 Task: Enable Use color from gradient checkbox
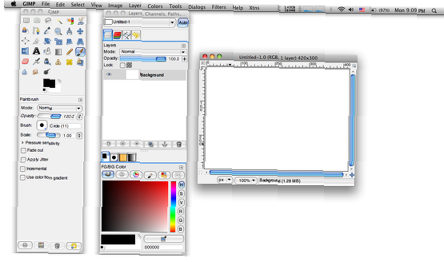click(x=23, y=178)
